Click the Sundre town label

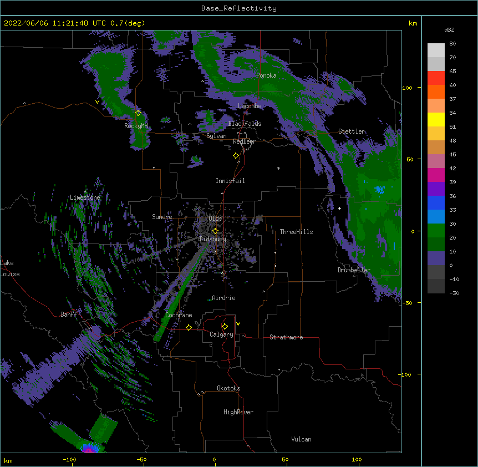tap(162, 217)
